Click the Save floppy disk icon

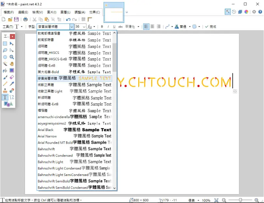pos(16,19)
